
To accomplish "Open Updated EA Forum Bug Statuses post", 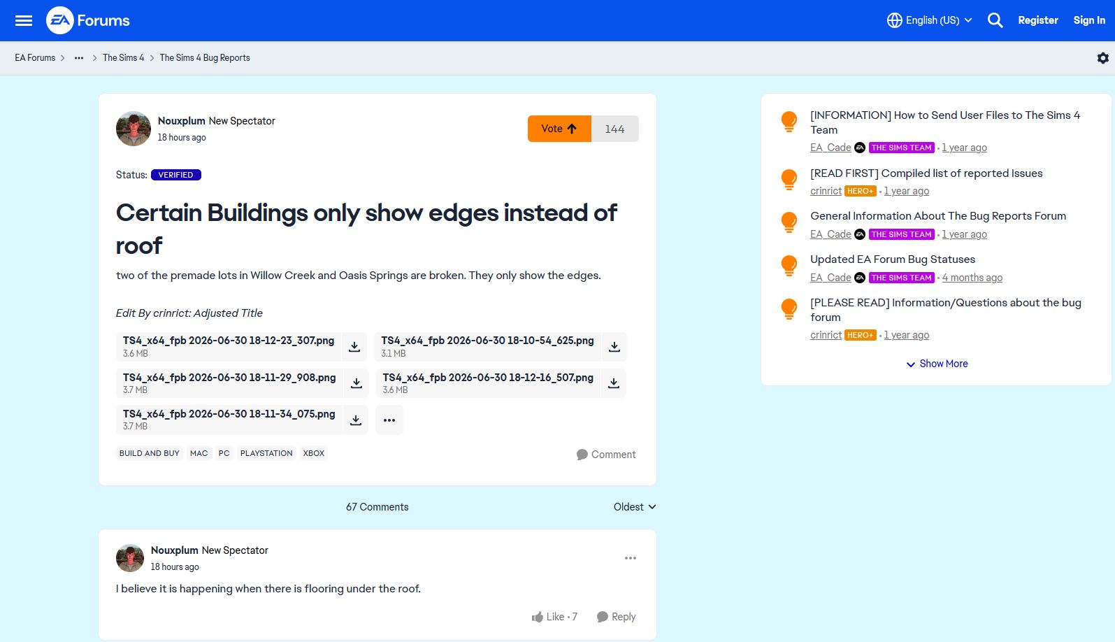I will pyautogui.click(x=893, y=259).
